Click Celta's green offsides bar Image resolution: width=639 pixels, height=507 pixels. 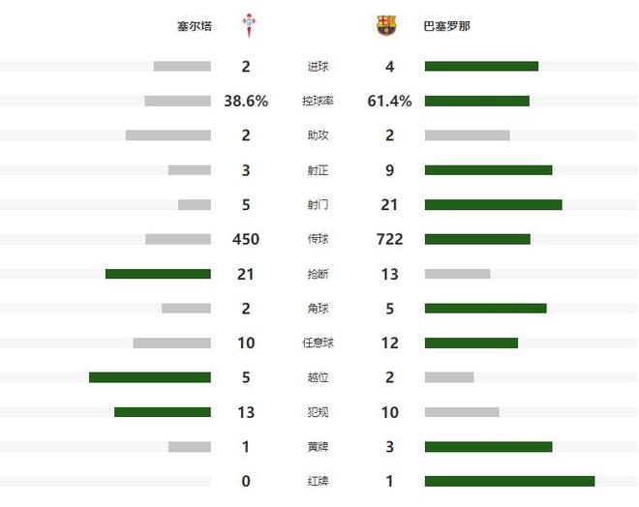pos(150,377)
